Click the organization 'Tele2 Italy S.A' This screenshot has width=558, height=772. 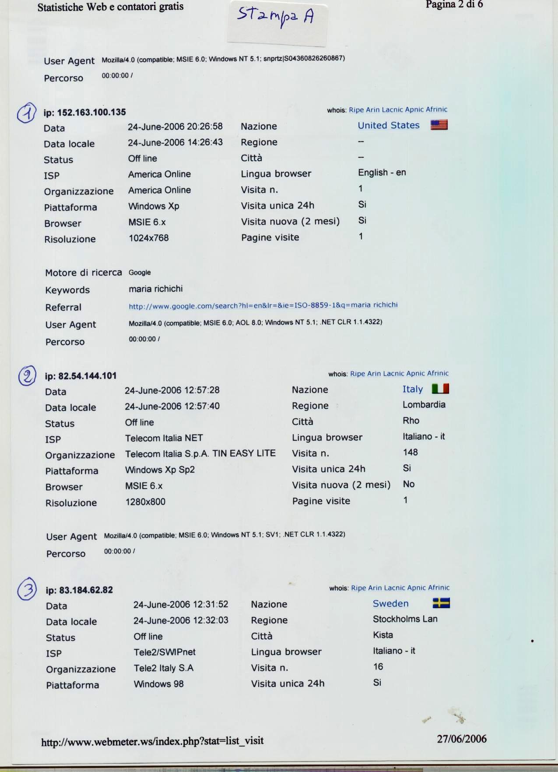tap(163, 668)
